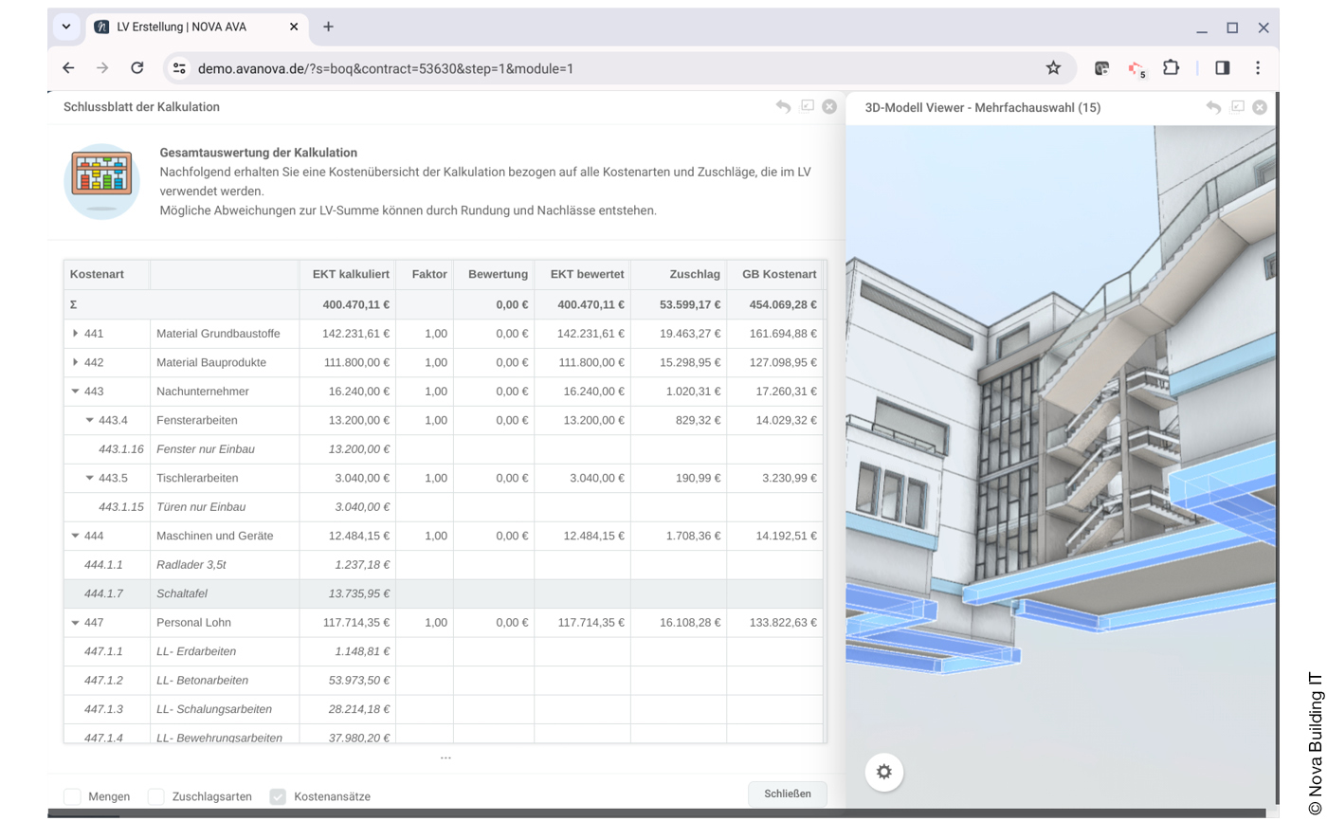The width and height of the screenshot is (1327, 821).
Task: Click the undo arrow in Schlussblatt panel header
Action: click(x=783, y=106)
